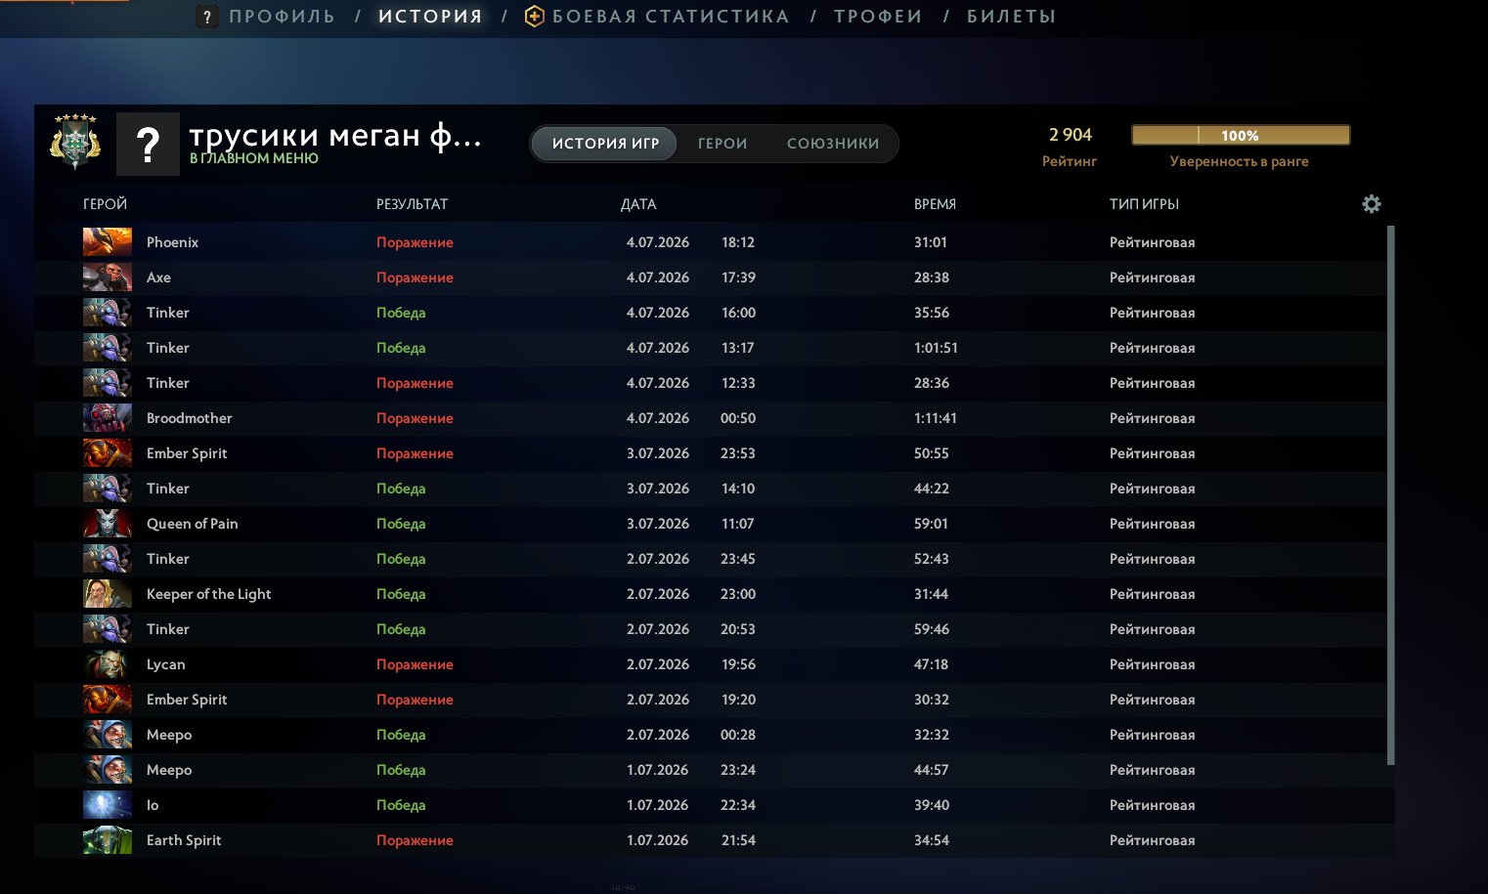Click the Queen of Pain portrait
This screenshot has height=894, width=1488.
click(x=108, y=524)
